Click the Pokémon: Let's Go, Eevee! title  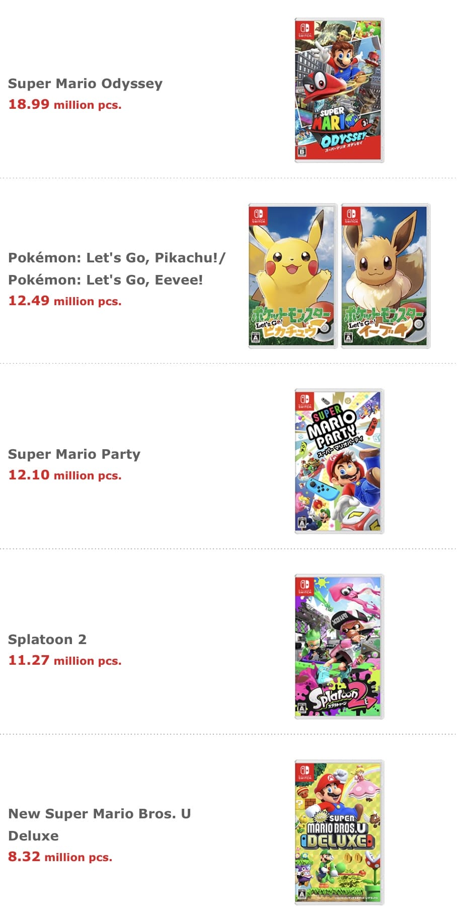tap(105, 280)
